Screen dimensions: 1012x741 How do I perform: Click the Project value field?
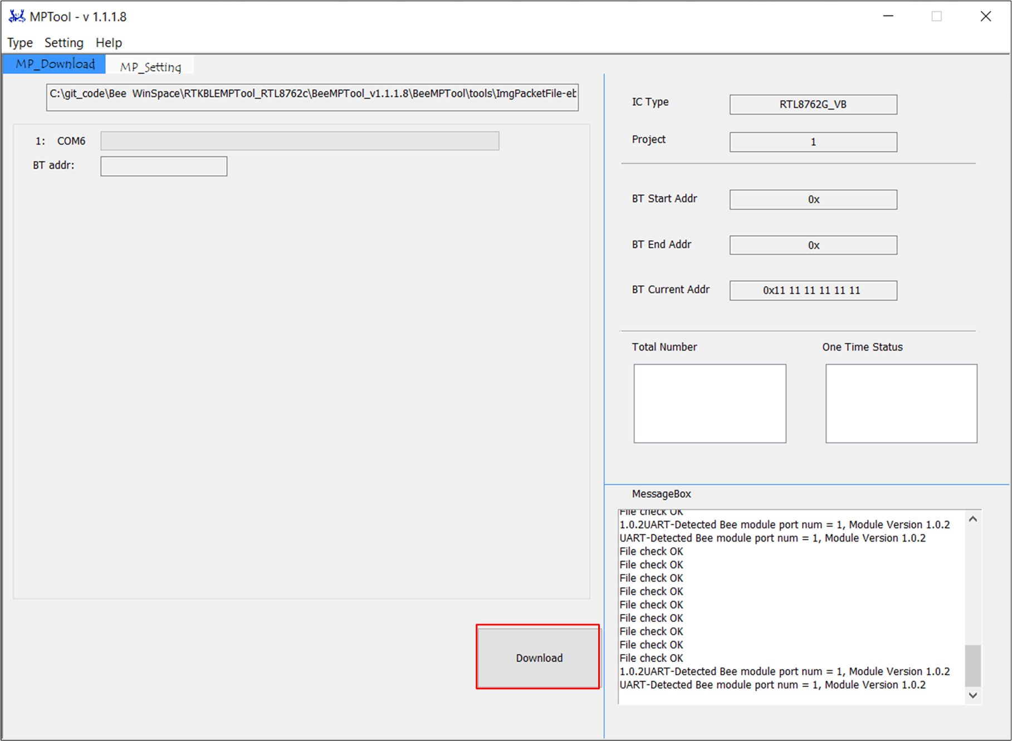(x=813, y=142)
